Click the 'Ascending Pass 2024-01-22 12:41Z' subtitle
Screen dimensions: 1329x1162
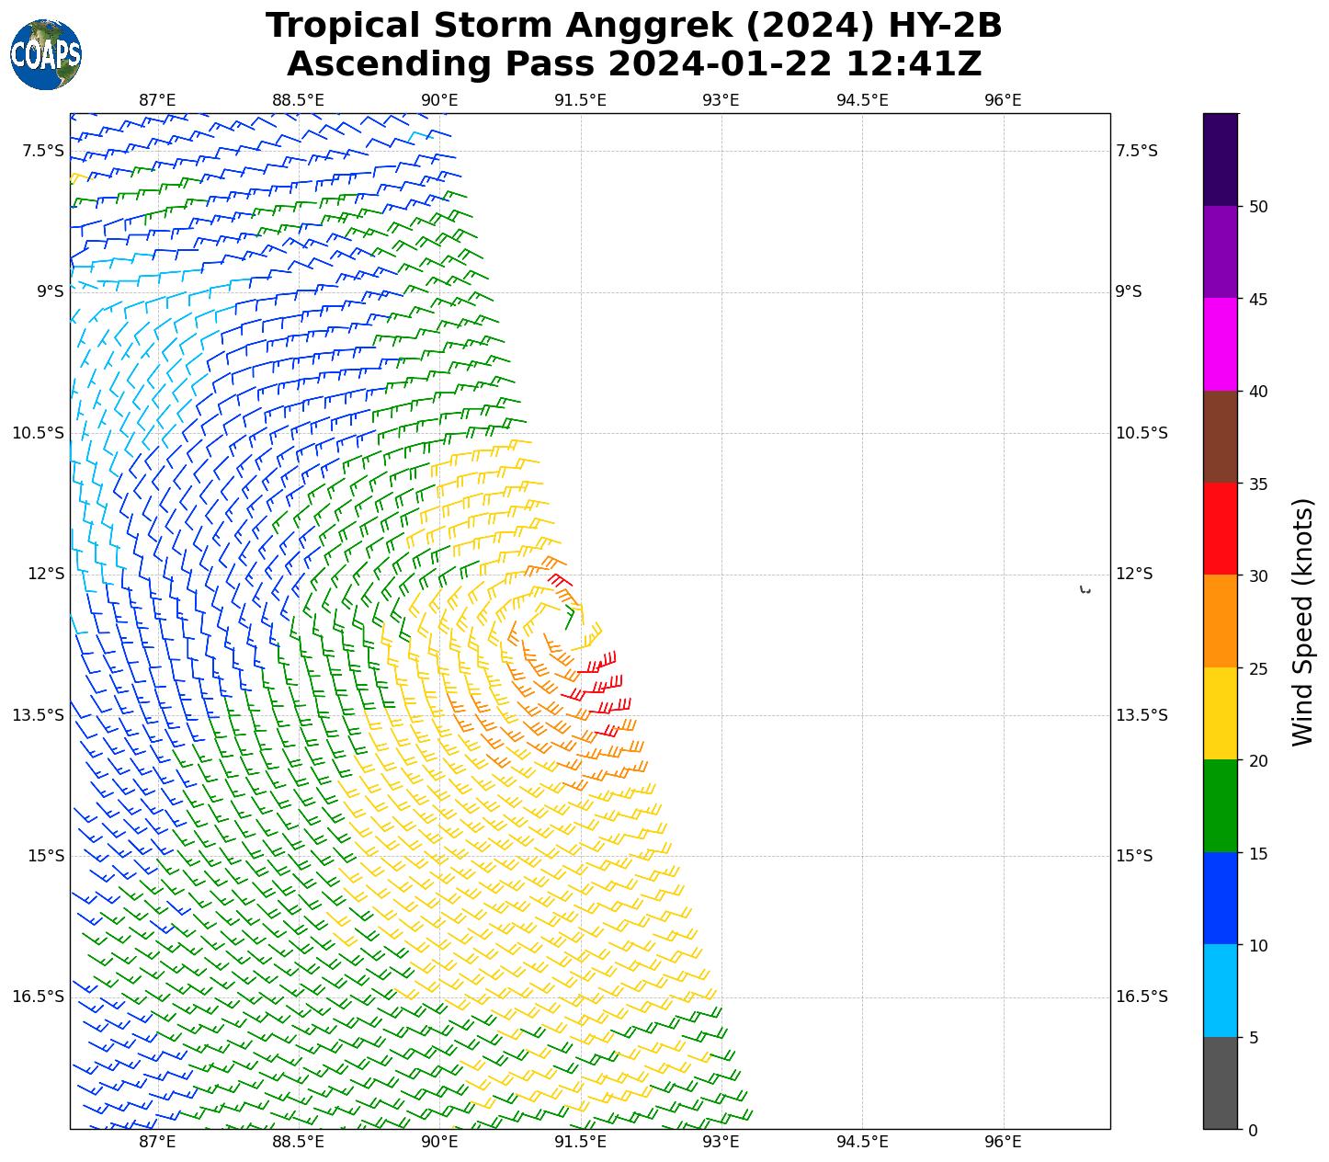point(633,64)
